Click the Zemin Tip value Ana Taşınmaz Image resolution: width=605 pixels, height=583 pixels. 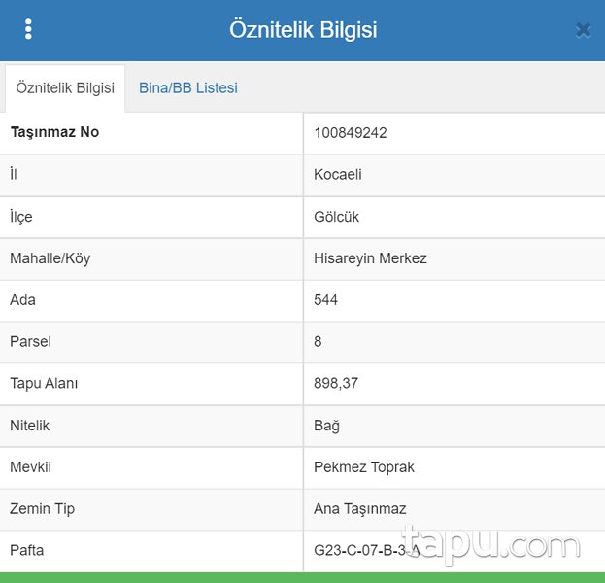pos(359,509)
